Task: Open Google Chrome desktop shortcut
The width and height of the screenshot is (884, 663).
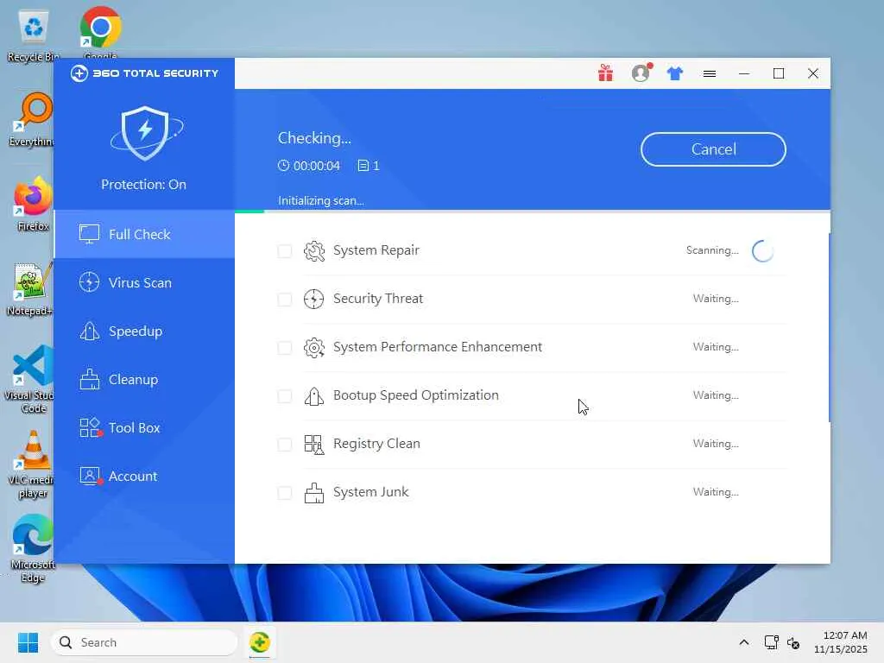Action: point(100,33)
